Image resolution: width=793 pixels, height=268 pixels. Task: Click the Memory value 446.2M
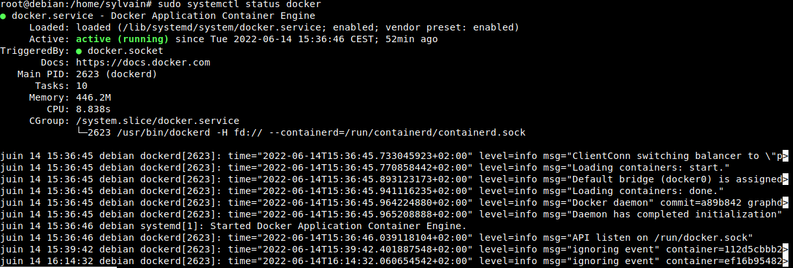coord(93,97)
